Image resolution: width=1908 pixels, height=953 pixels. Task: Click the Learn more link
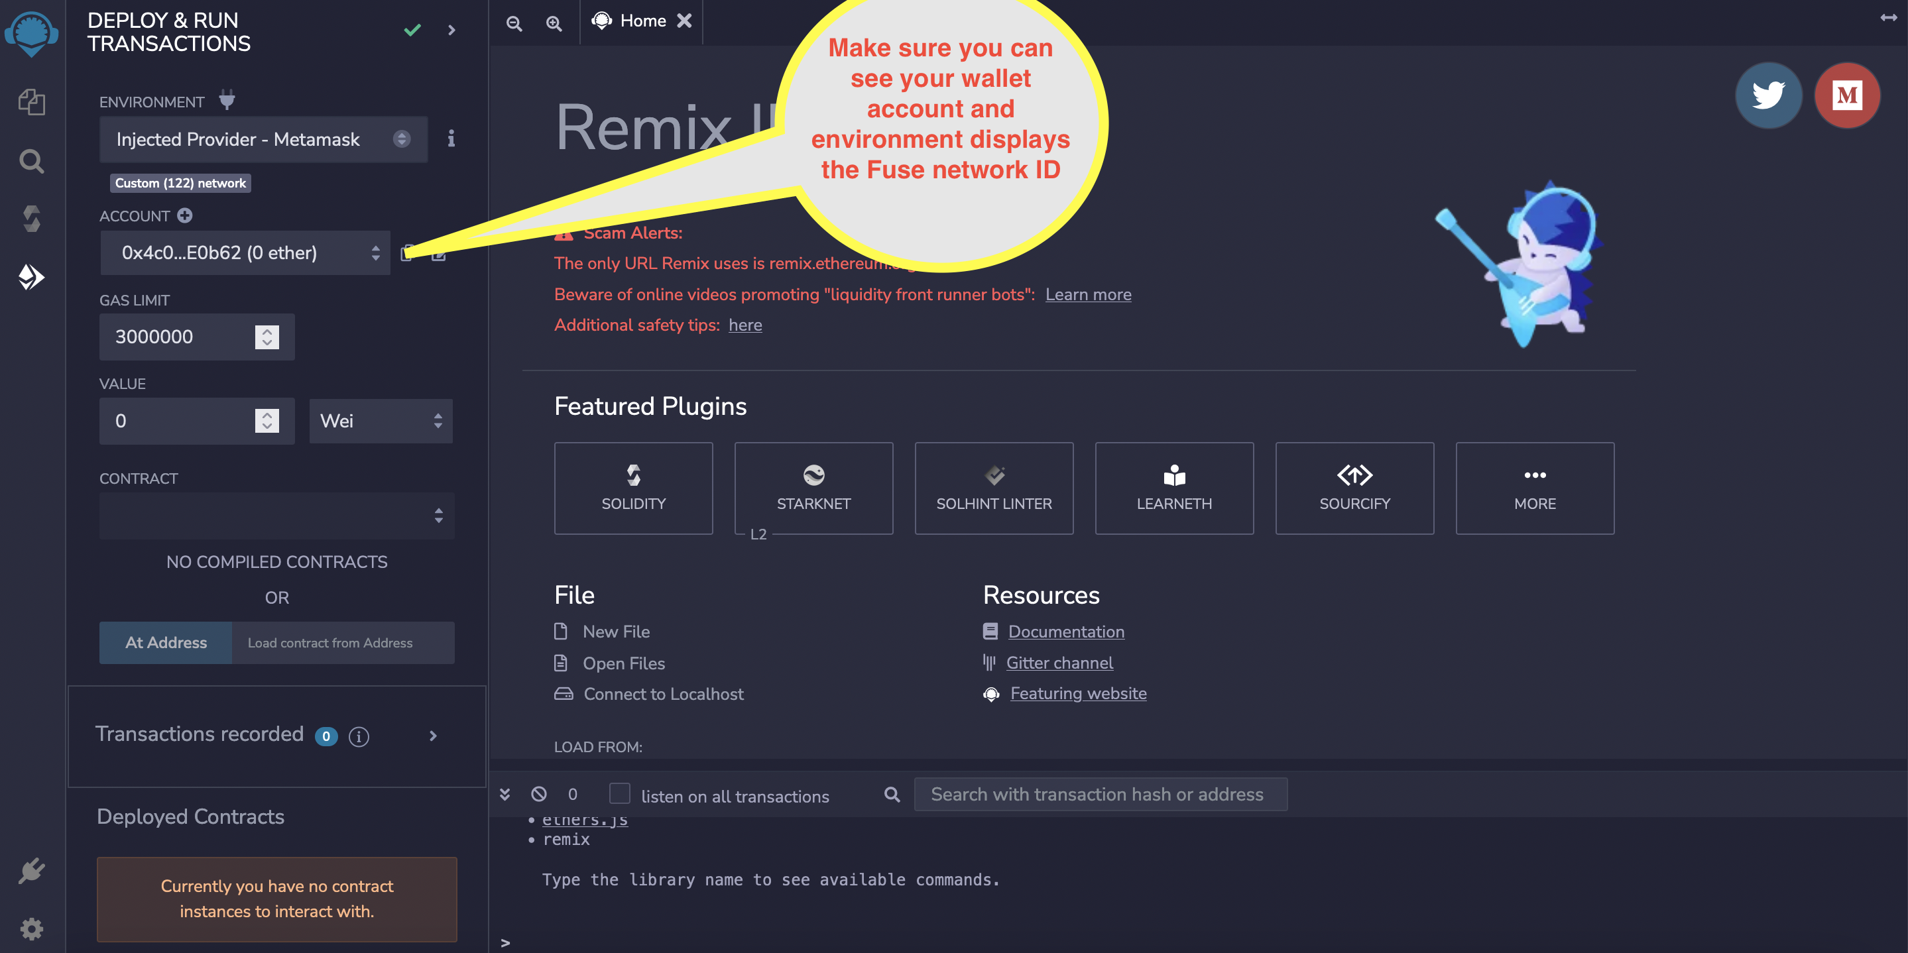click(x=1088, y=294)
